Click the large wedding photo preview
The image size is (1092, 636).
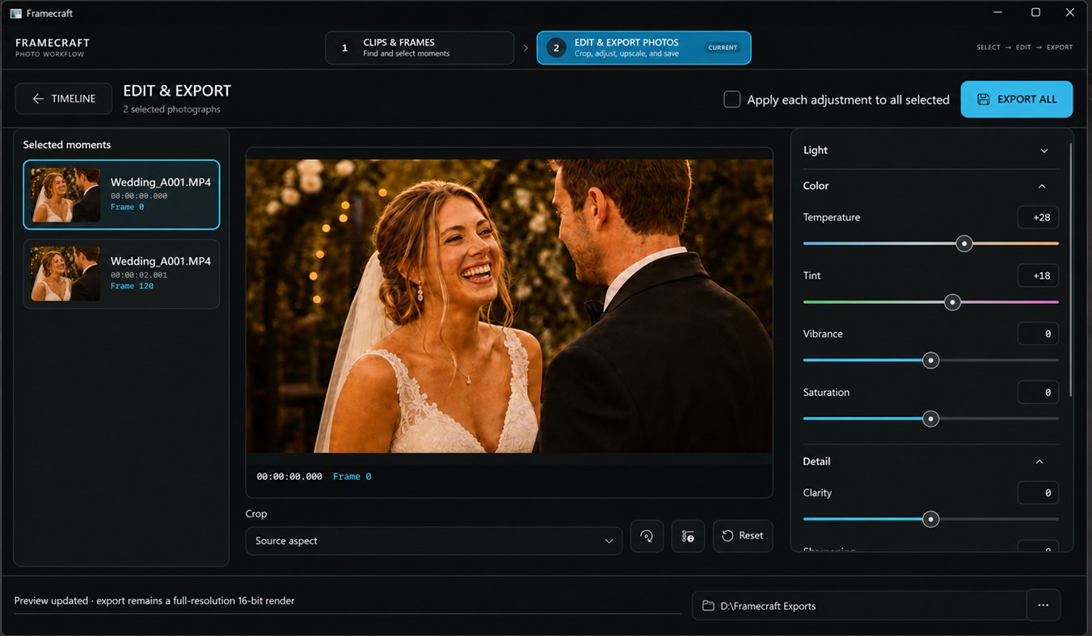[x=509, y=305]
